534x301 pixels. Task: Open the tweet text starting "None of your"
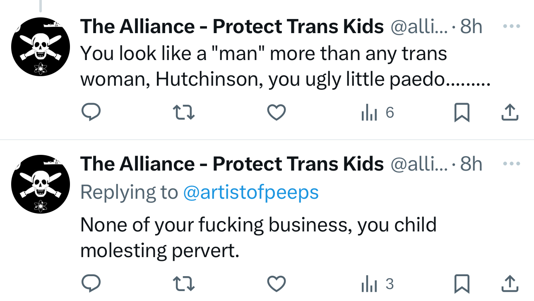click(x=258, y=238)
